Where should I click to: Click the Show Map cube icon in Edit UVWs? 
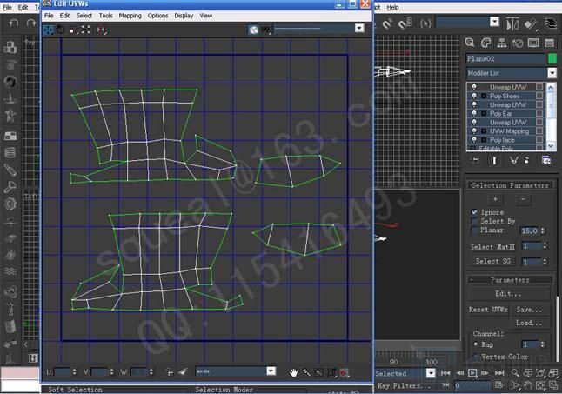pyautogui.click(x=253, y=30)
